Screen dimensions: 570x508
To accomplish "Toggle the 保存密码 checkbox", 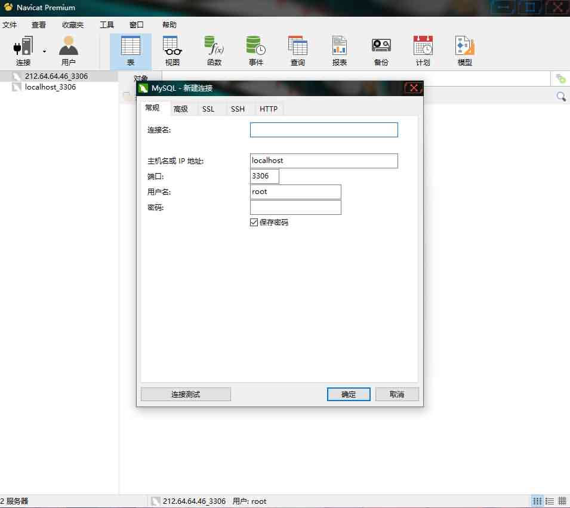I will (254, 222).
